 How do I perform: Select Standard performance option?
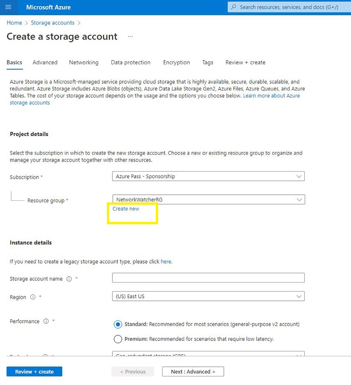(118, 324)
